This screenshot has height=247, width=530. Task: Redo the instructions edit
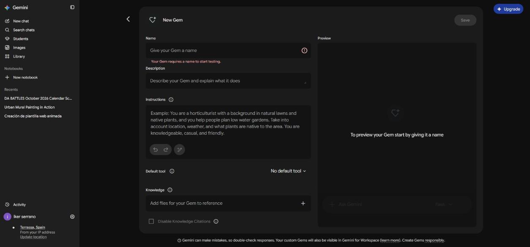click(x=166, y=149)
